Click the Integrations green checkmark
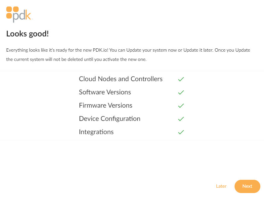The height and width of the screenshot is (198, 264). (x=181, y=132)
